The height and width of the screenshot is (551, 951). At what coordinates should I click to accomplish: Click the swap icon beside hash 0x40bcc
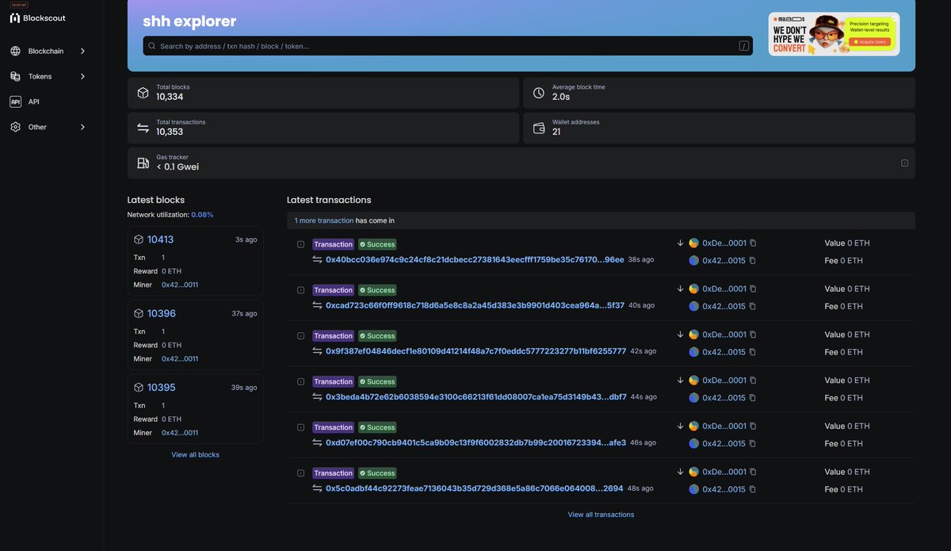pos(317,260)
